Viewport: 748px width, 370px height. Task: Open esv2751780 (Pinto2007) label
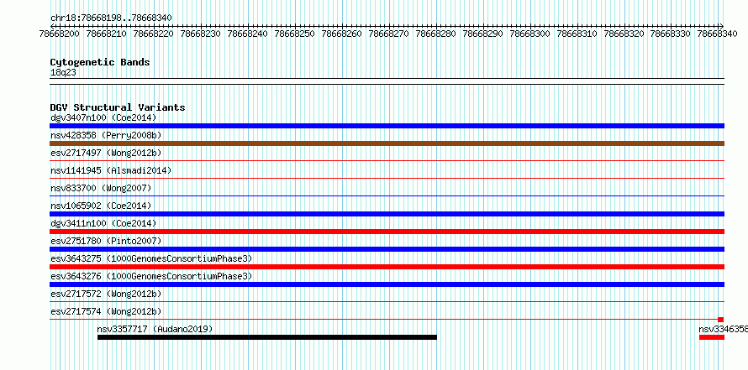click(x=106, y=241)
